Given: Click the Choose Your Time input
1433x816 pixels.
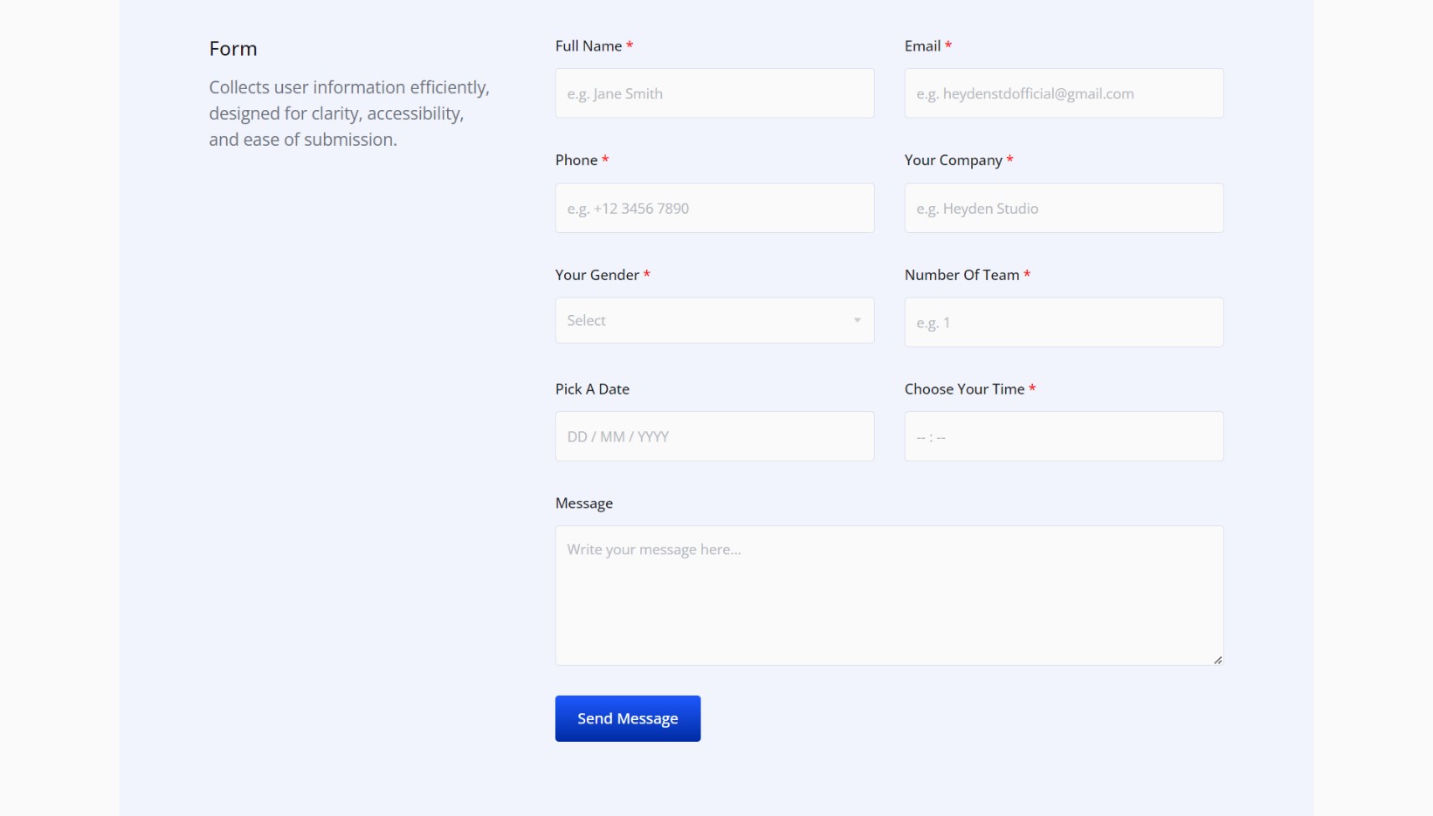Looking at the screenshot, I should tap(1064, 436).
